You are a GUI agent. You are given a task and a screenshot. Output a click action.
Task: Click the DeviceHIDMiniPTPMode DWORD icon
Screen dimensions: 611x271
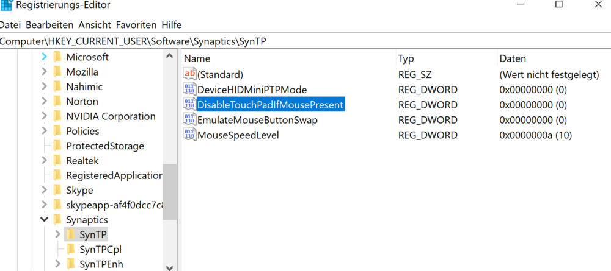pos(189,90)
